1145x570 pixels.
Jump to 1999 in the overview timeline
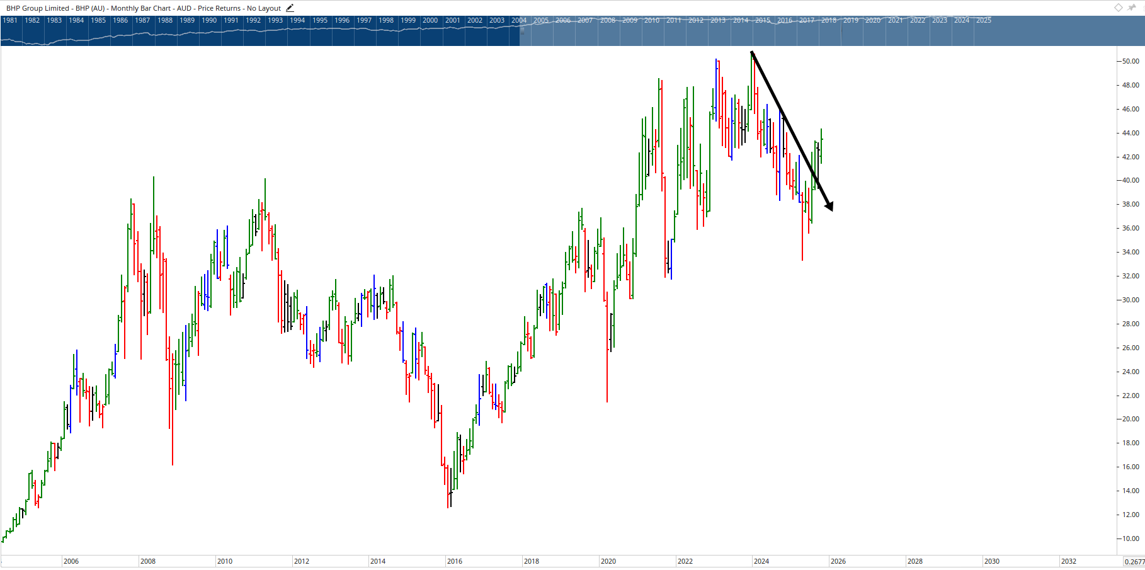tap(408, 20)
